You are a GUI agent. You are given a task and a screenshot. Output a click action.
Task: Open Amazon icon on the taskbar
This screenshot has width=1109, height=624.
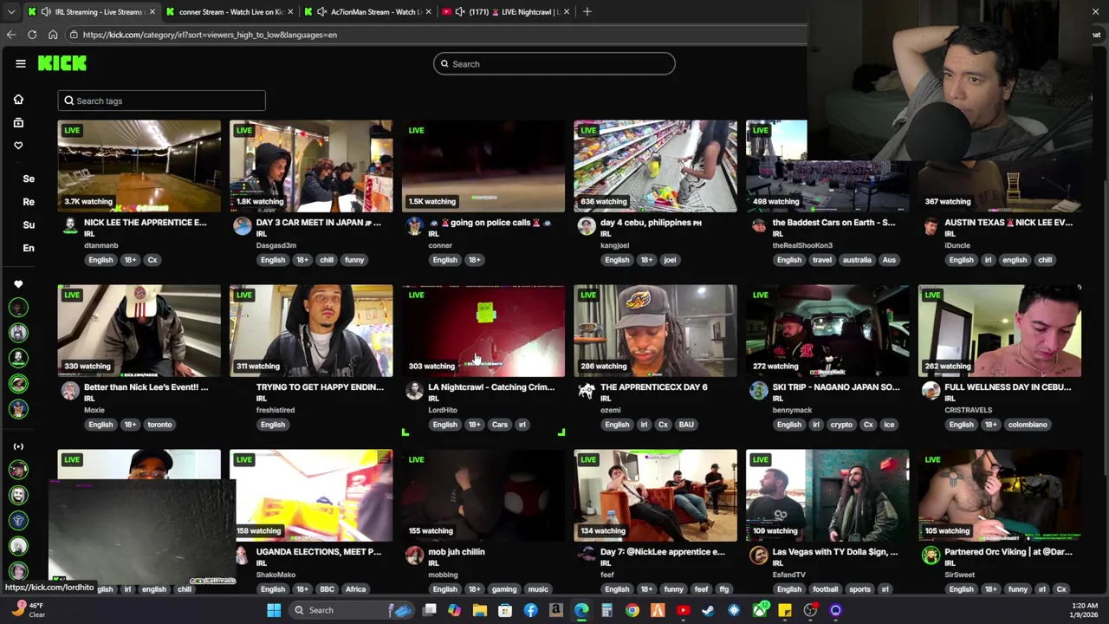coord(556,610)
